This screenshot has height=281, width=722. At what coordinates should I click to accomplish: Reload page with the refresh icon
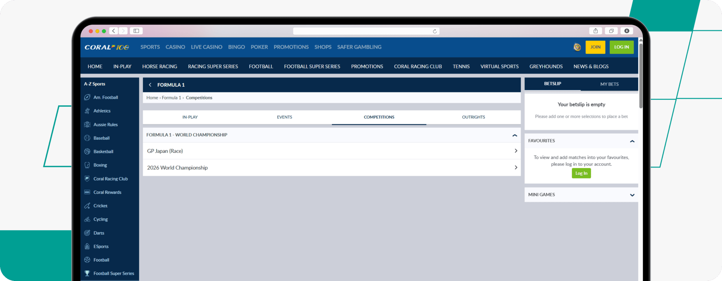coord(435,31)
